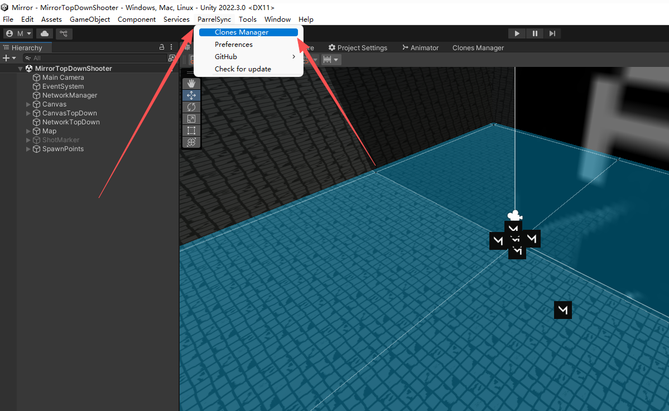Open the Services menu
The image size is (669, 411).
click(176, 19)
